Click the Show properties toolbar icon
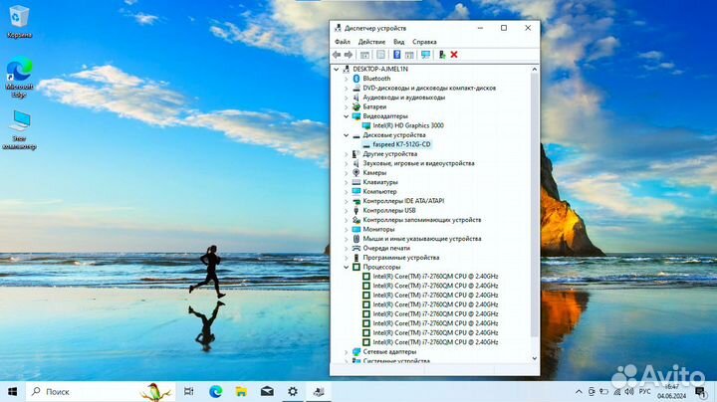 point(364,55)
